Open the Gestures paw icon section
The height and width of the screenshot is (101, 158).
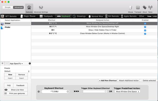[29, 8]
